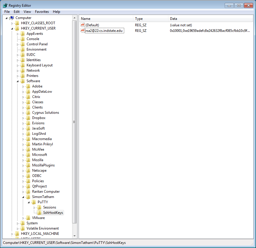Image resolution: width=256 pixels, height=248 pixels.
Task: Click the (Default) value name
Action: 92,25
